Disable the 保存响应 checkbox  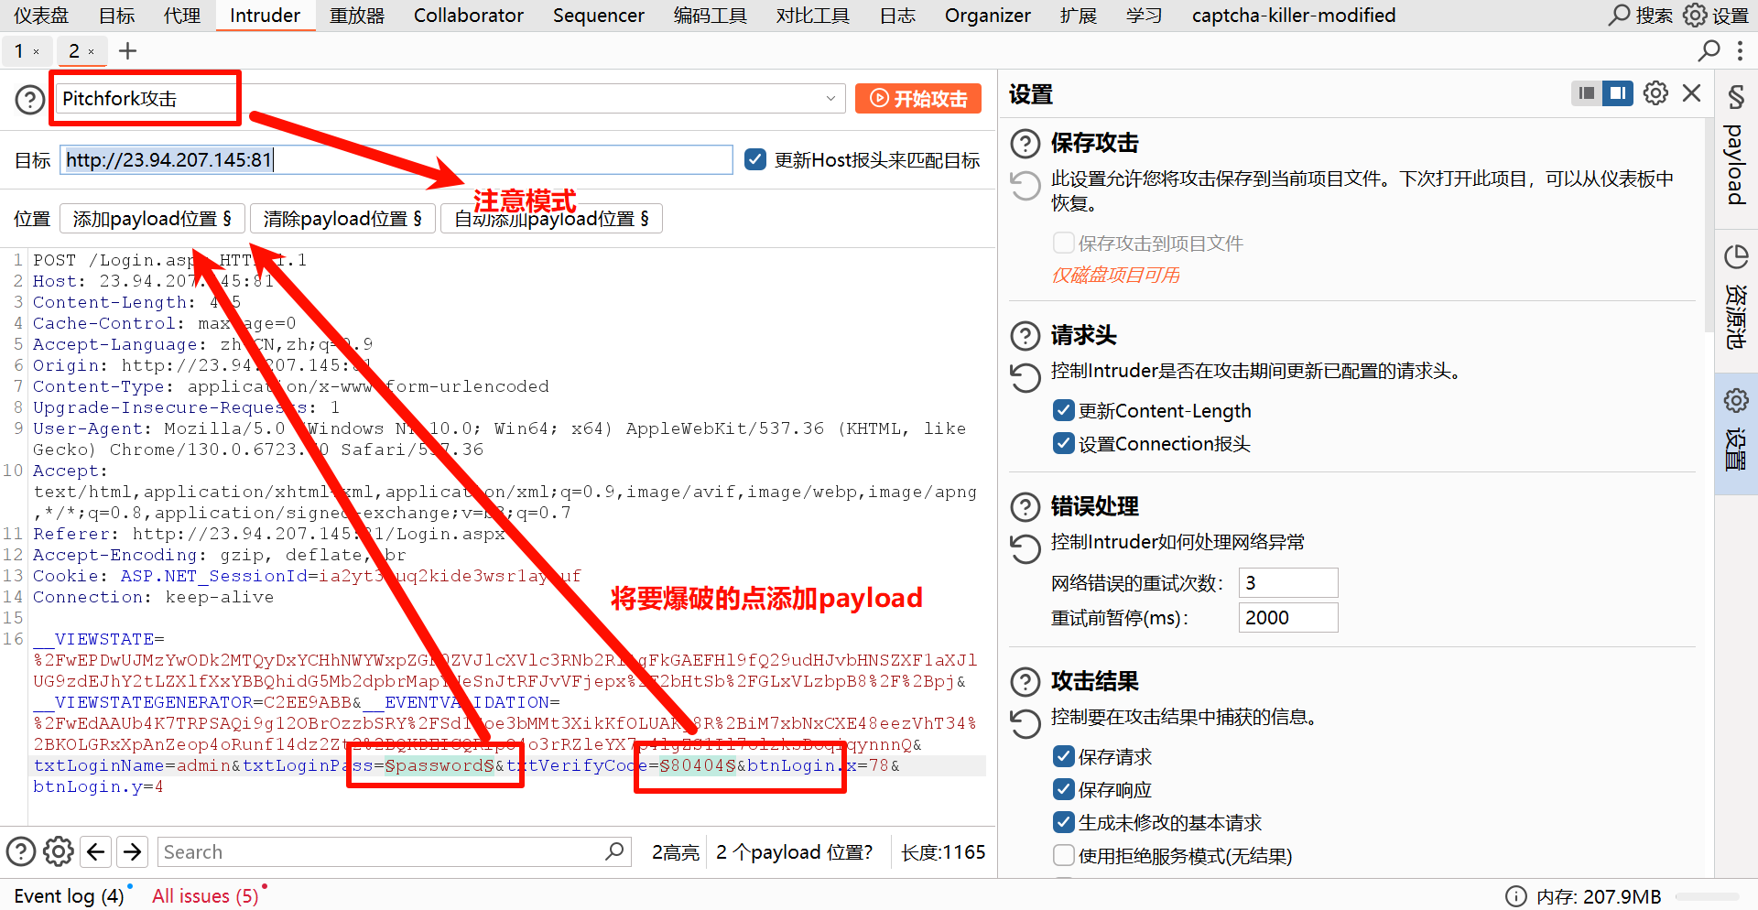point(1063,789)
